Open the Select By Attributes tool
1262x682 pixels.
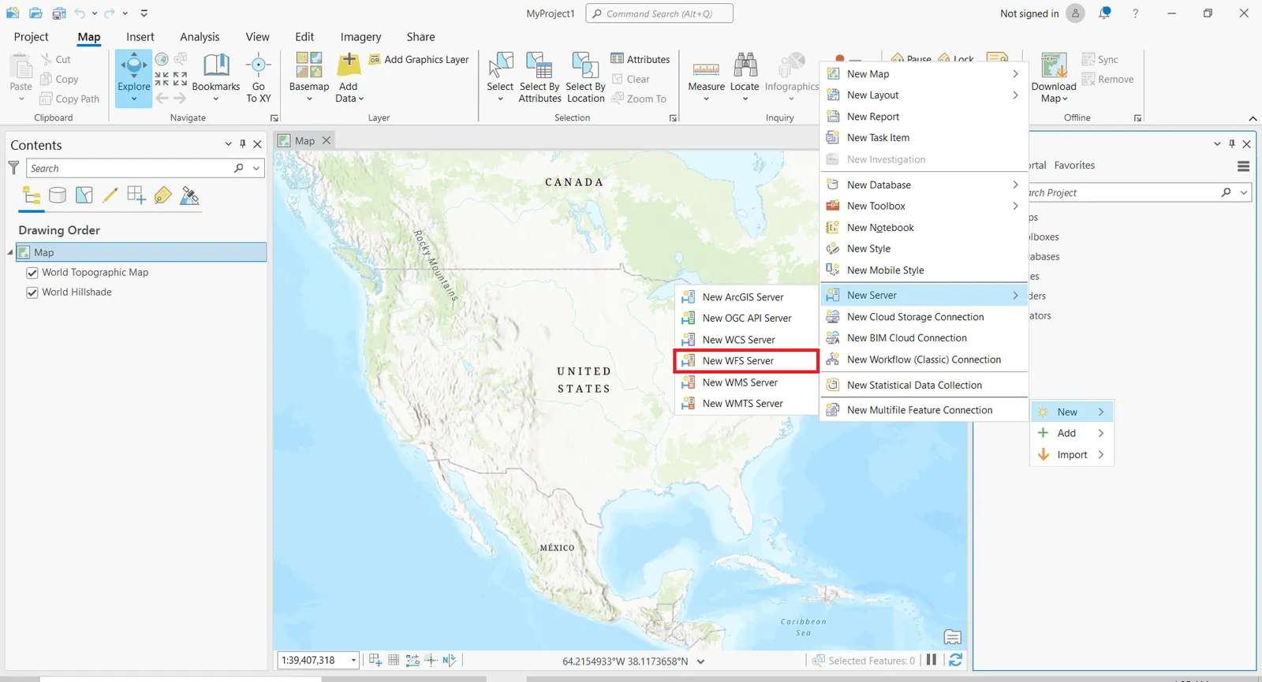click(x=540, y=69)
